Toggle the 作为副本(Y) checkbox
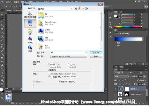This screenshot has height=107, width=150. pos(49,64)
